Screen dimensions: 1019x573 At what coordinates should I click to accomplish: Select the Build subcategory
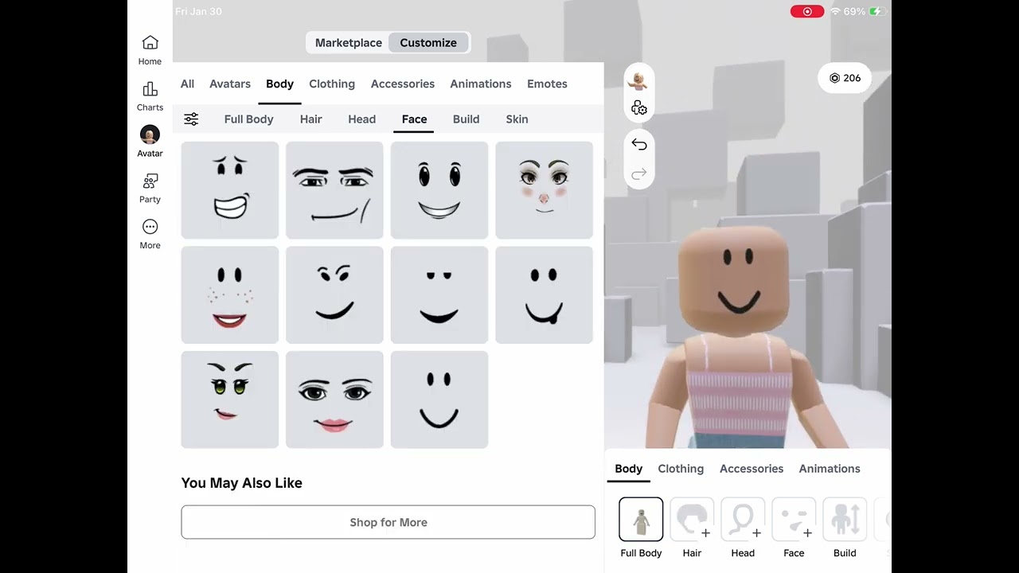(466, 119)
